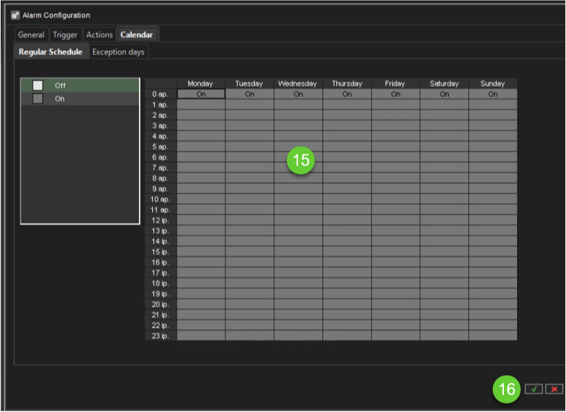
Task: Select the Regular Schedule subtab
Action: click(x=50, y=52)
